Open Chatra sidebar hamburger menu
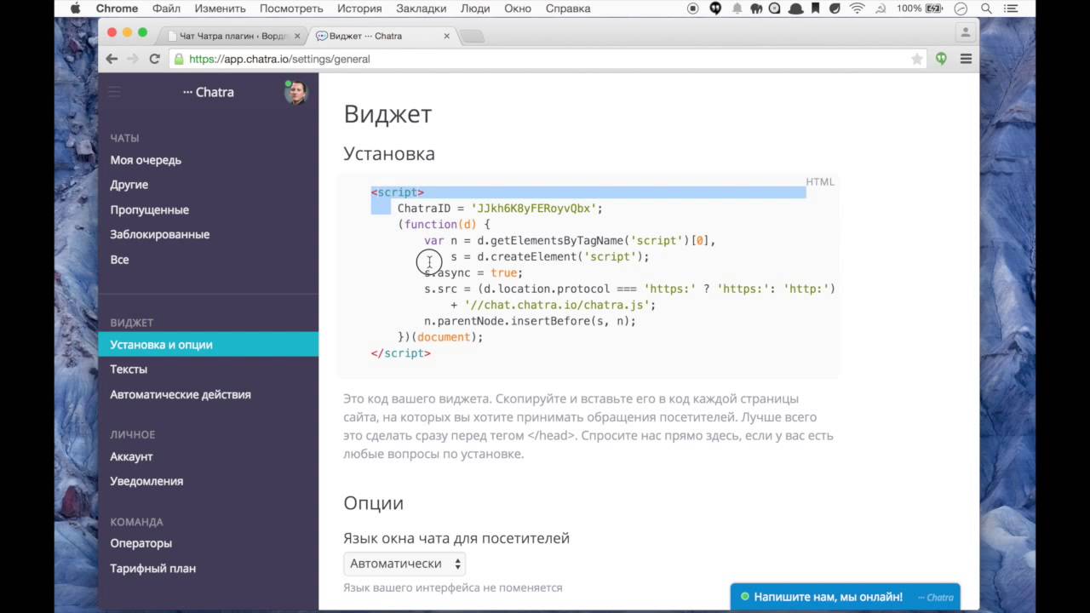The image size is (1090, 613). pyautogui.click(x=114, y=92)
